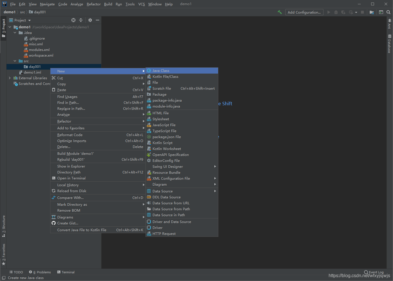Choose HTTP Request entry

182,234
